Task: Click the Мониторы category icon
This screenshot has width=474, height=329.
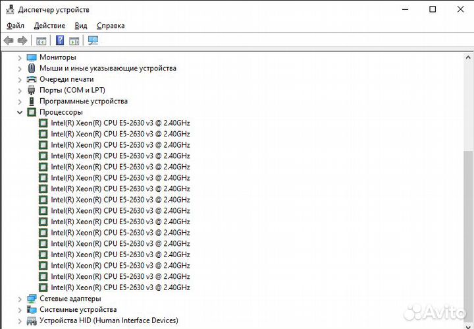Action: (x=32, y=57)
